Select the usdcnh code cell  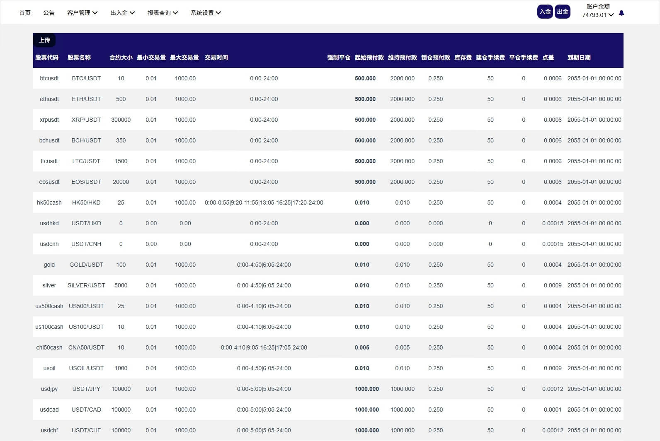[x=49, y=244]
